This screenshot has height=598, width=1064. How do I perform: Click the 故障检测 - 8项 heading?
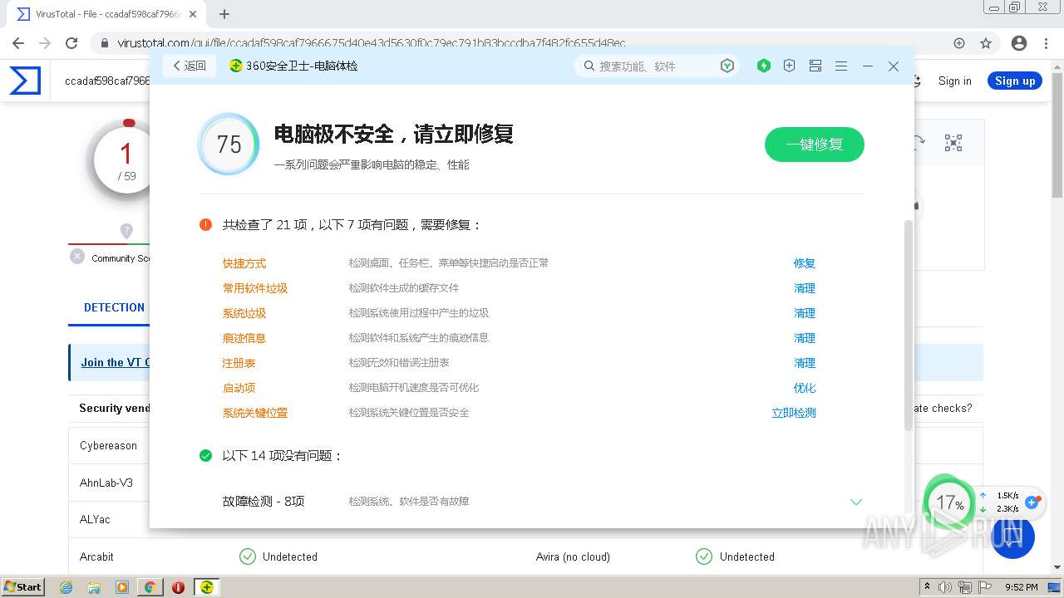coord(264,501)
